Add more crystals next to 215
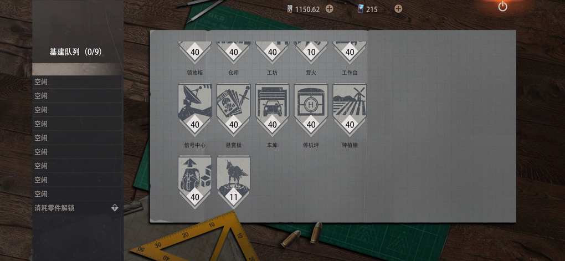The image size is (565, 261). (x=398, y=9)
